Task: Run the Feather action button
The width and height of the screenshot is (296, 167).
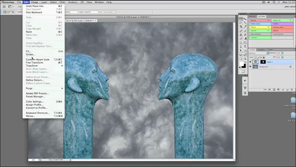Action: (282, 24)
